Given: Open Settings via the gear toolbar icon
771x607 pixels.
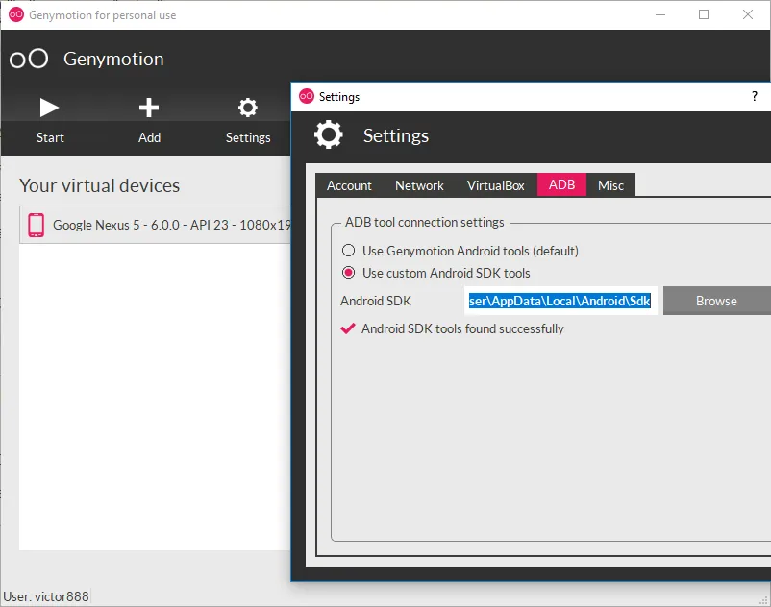Looking at the screenshot, I should pyautogui.click(x=248, y=108).
